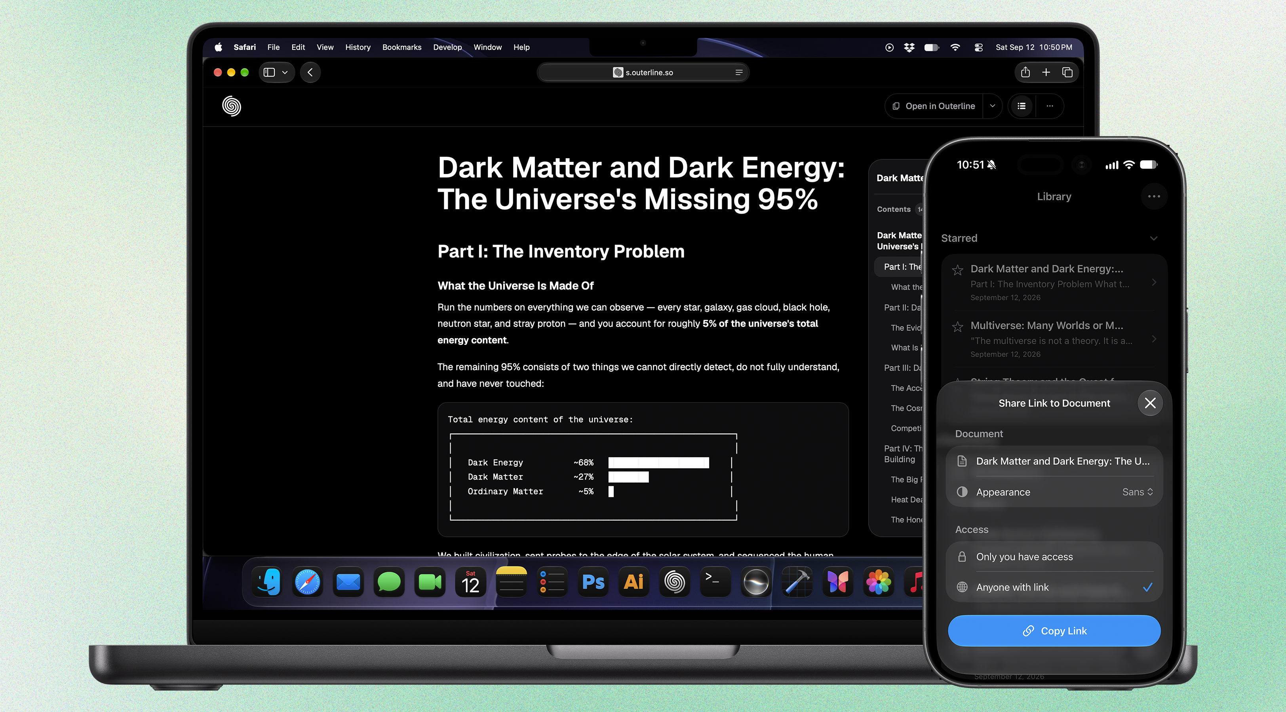Open Multiverse document row chevron

tap(1154, 339)
